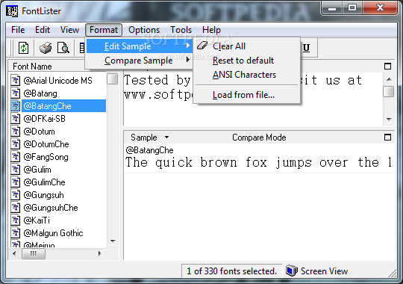Open Print Preview from the toolbar

tap(63, 48)
